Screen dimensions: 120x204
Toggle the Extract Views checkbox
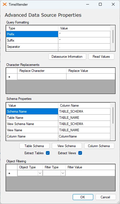[x=80, y=153]
